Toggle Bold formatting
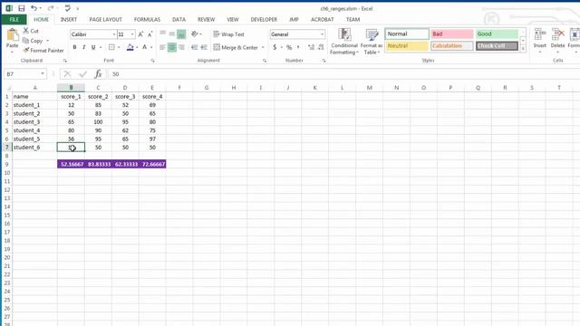The width and height of the screenshot is (580, 326). coord(74,47)
